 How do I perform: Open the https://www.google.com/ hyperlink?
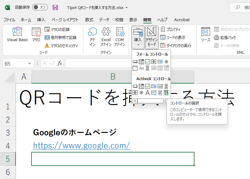81,146
